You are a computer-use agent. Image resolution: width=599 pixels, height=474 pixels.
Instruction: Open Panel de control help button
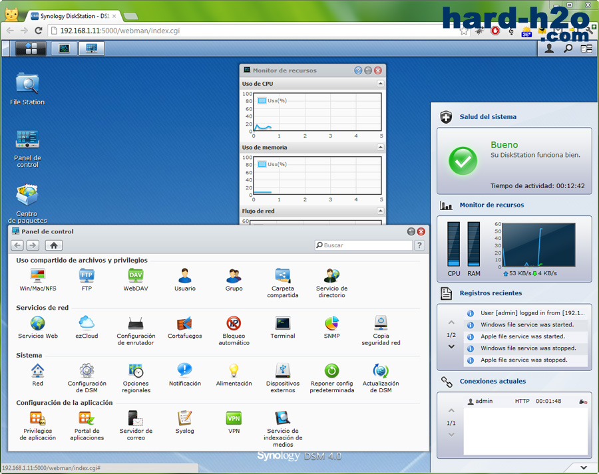coord(419,245)
